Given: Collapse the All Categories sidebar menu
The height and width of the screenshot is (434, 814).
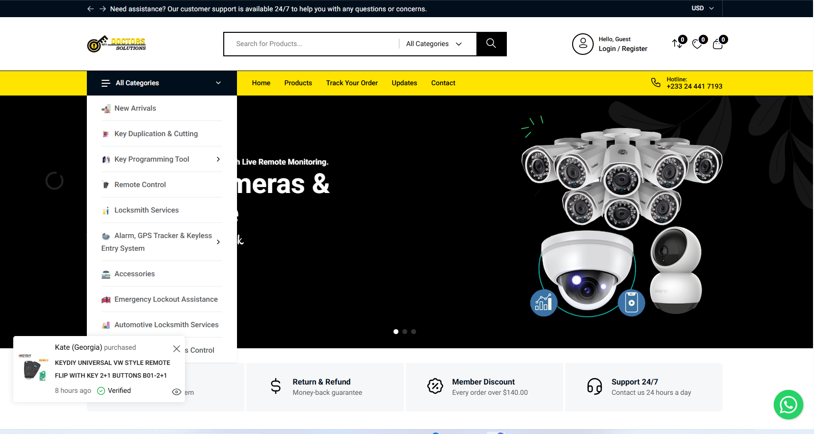Looking at the screenshot, I should click(x=218, y=83).
